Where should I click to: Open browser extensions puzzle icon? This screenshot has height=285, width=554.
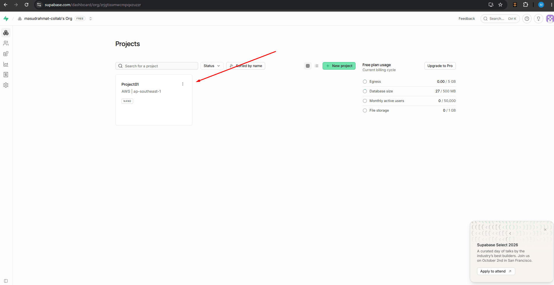click(525, 5)
